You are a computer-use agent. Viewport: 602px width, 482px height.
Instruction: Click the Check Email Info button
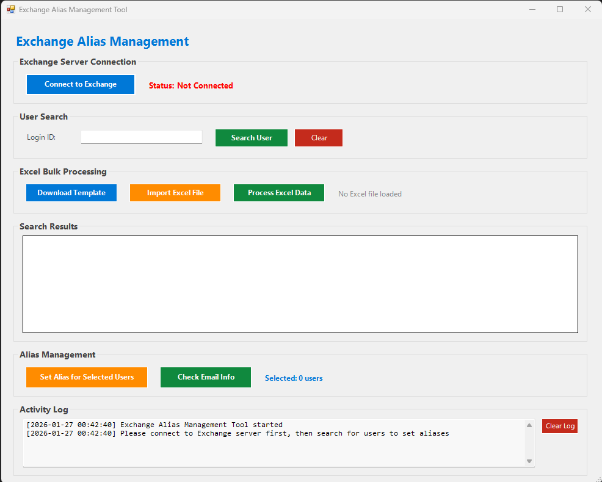tap(205, 377)
